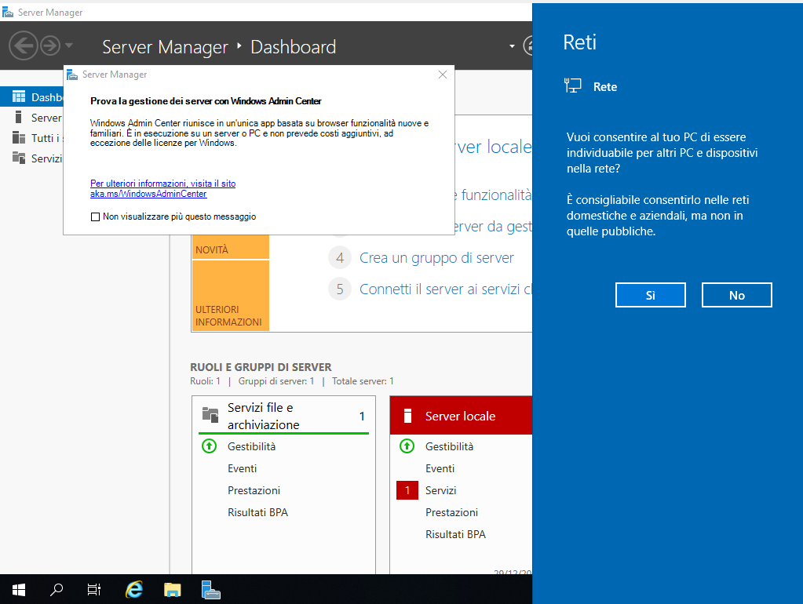This screenshot has height=604, width=803.
Task: Click Server Manager title bar icon
Action: [x=8, y=12]
